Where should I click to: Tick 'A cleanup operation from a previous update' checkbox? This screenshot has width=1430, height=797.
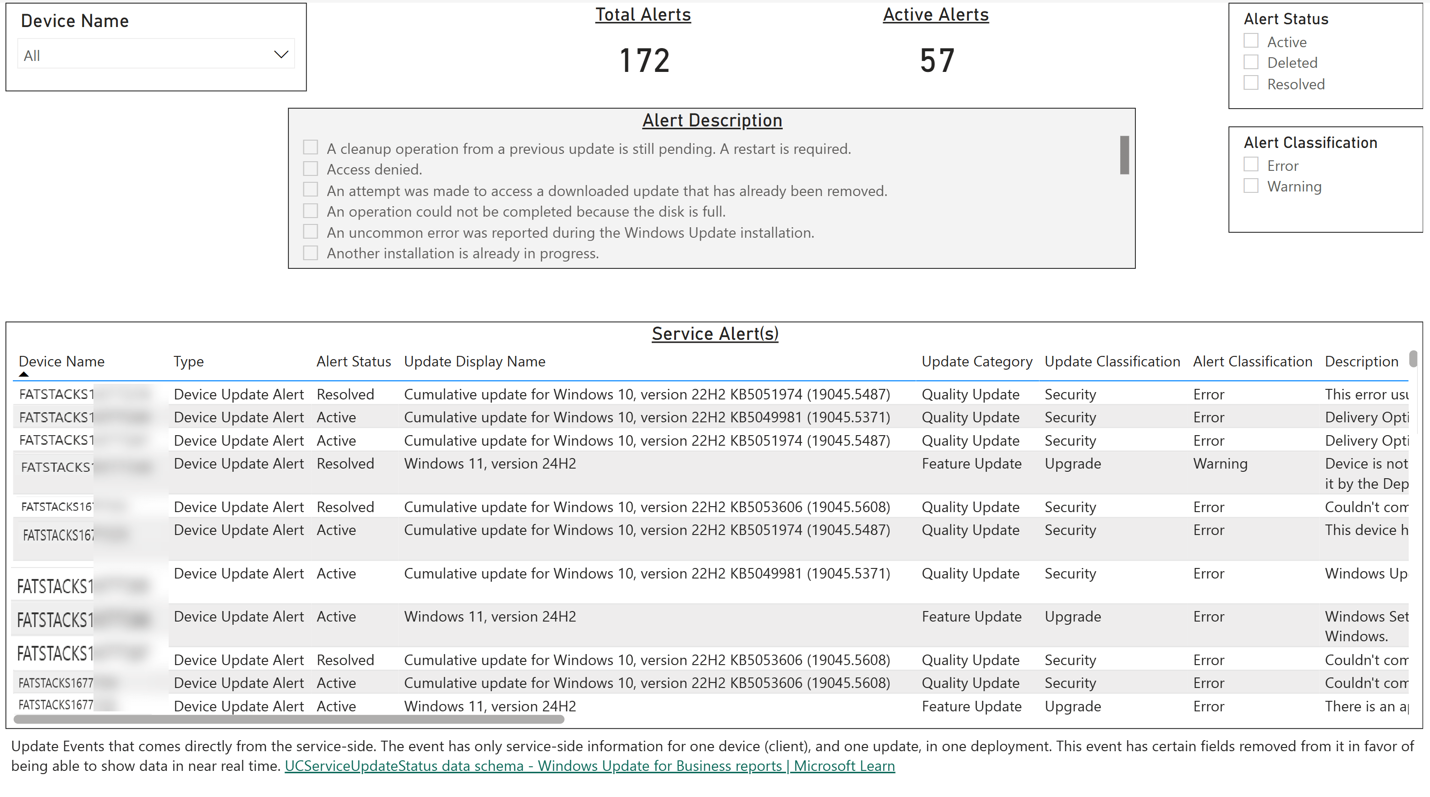(x=310, y=147)
